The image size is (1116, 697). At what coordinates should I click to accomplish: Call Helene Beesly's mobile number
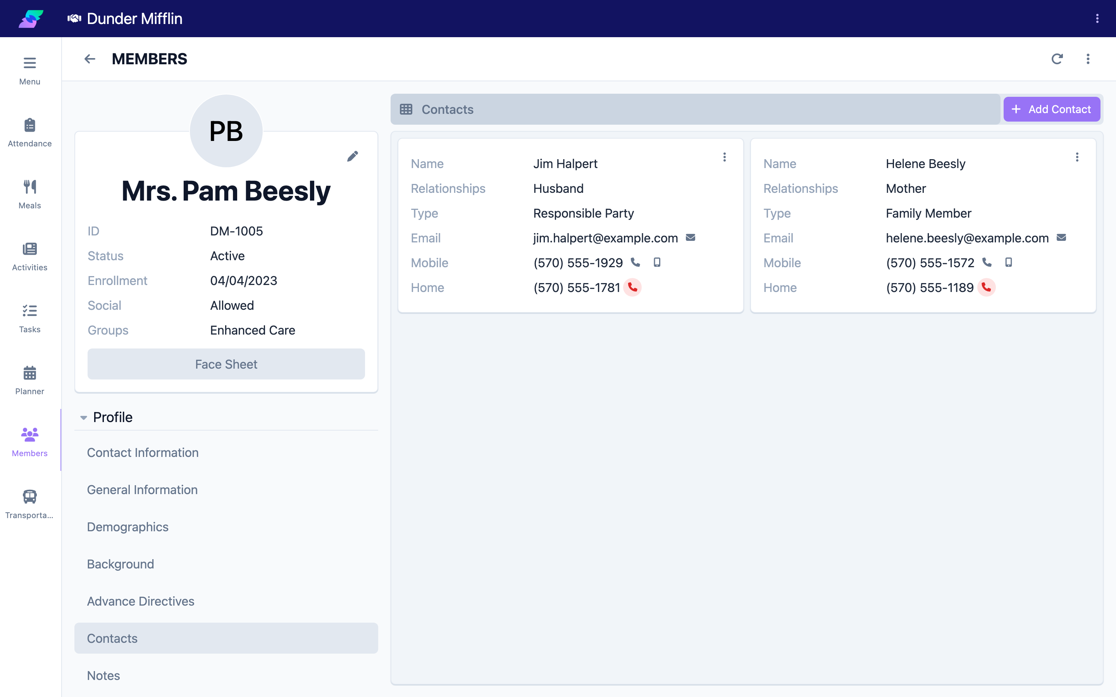(987, 262)
